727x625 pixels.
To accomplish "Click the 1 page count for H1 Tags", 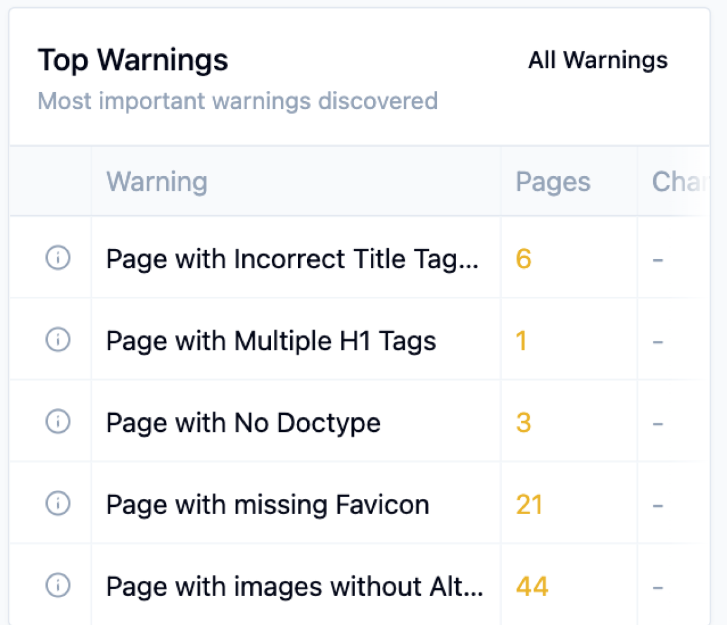I will [x=521, y=341].
